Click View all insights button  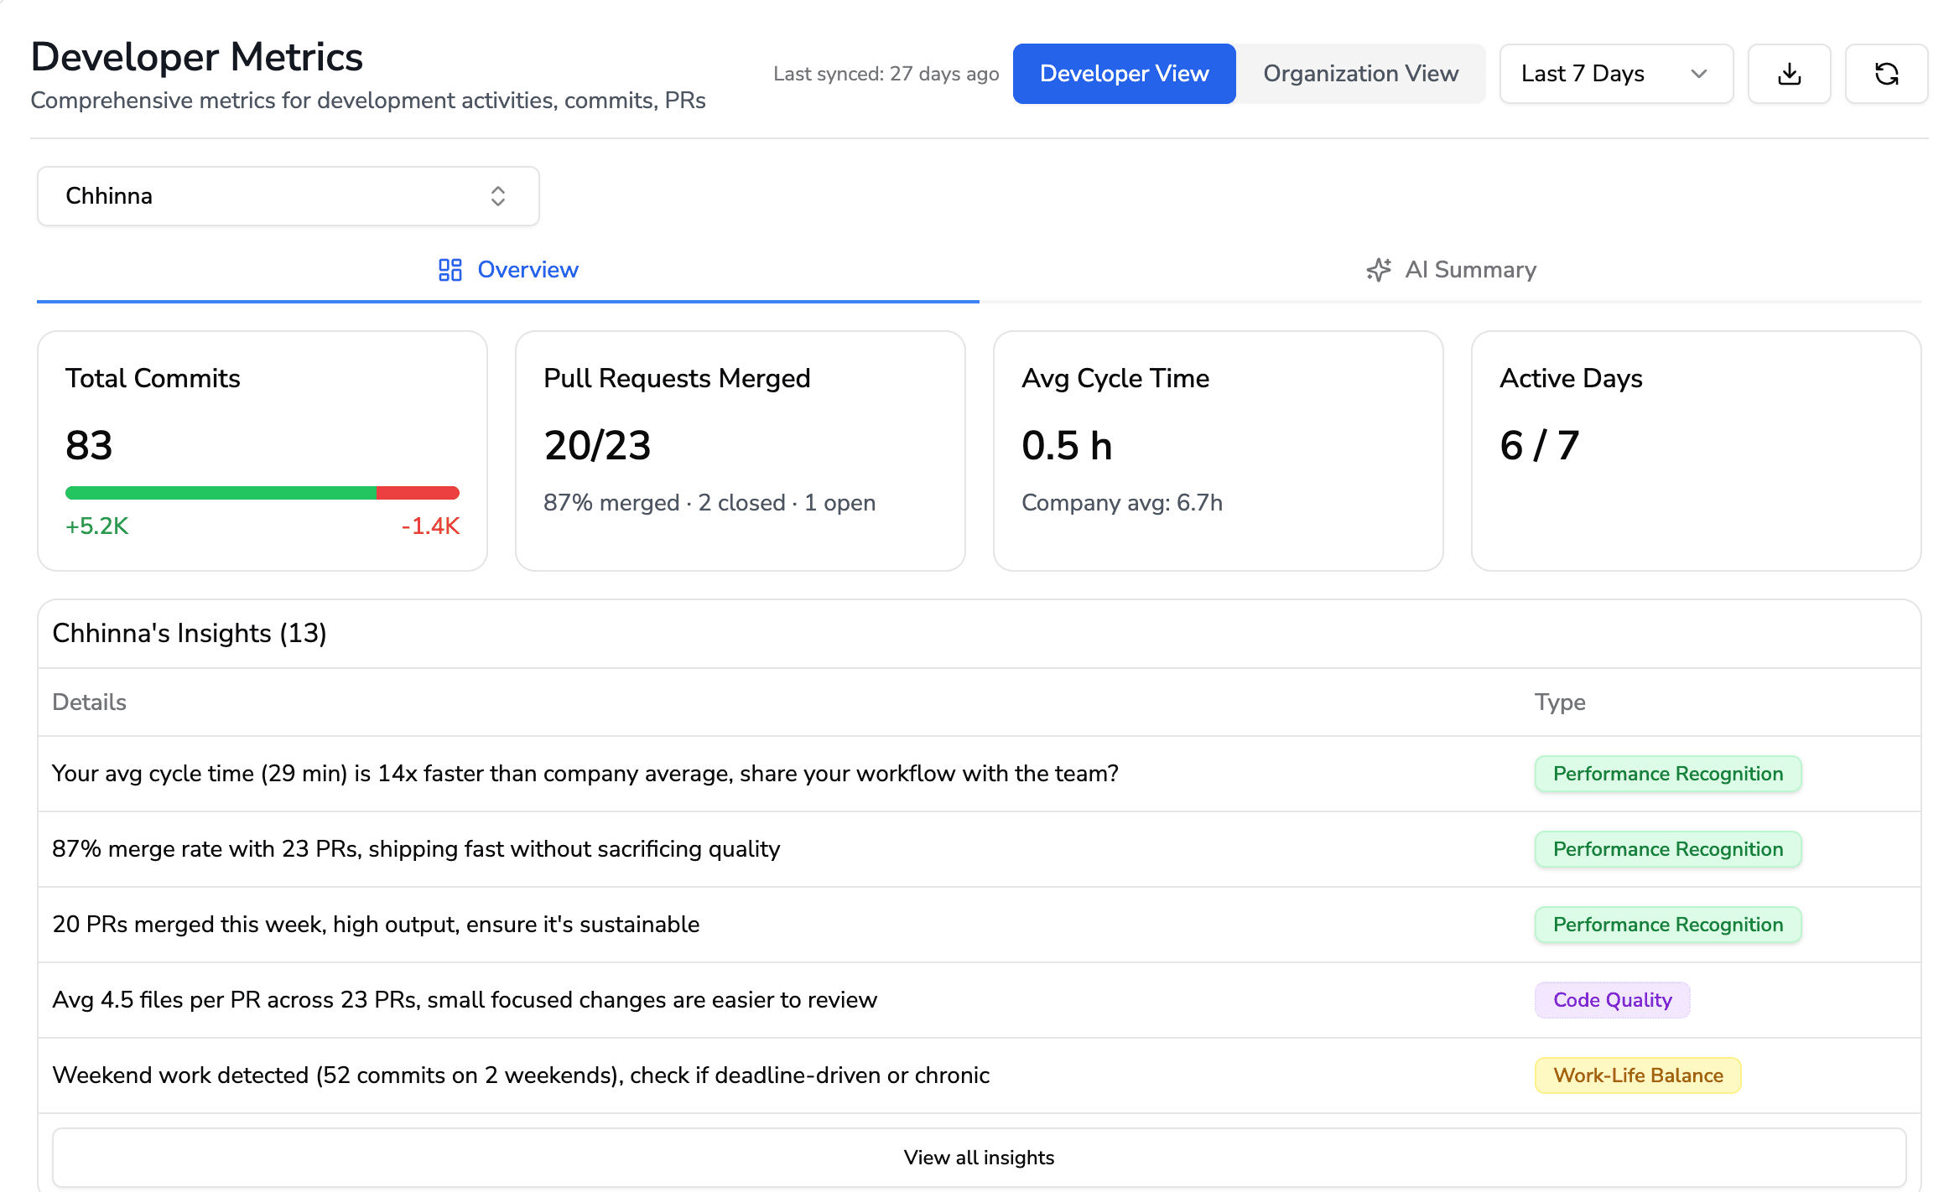coord(979,1157)
